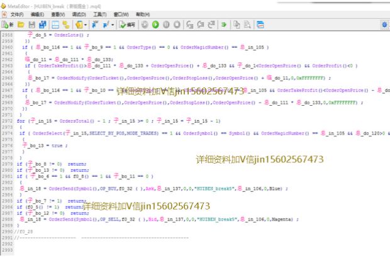Click the back navigation arrow icon
The image size is (390, 258).
97,25
